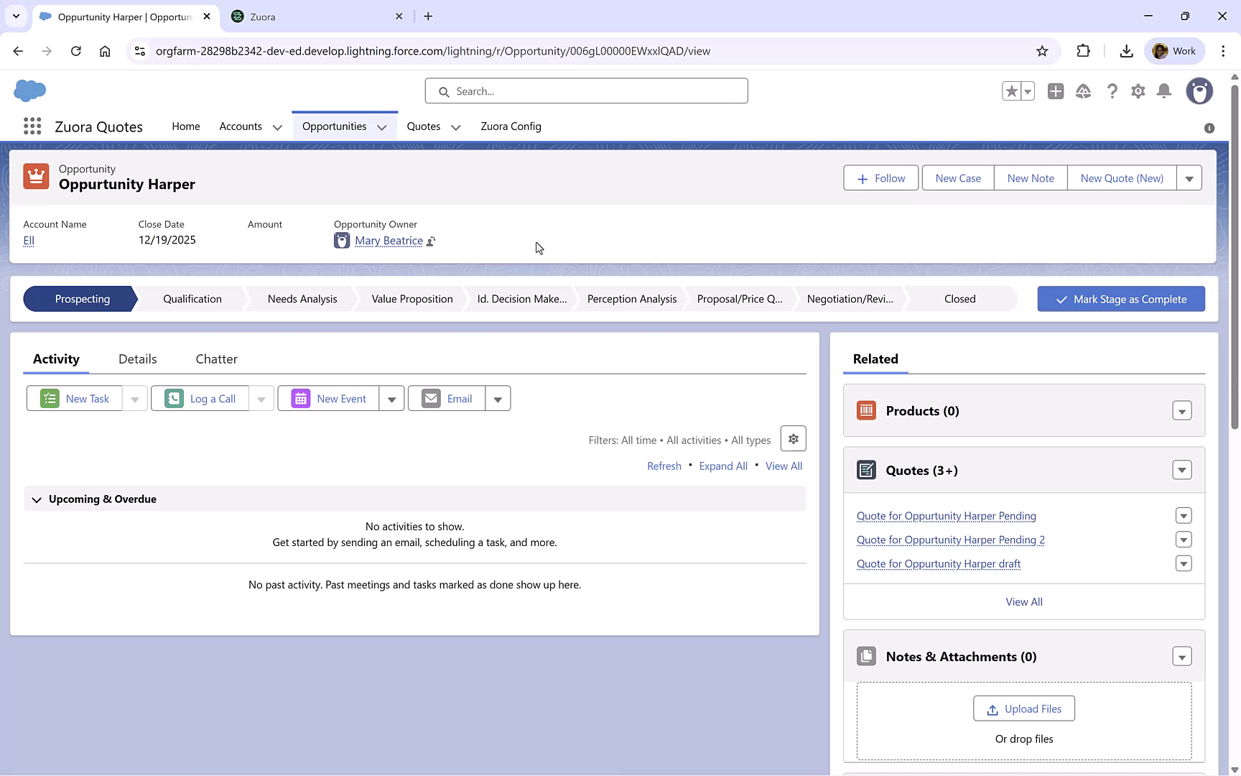Expand the Opportunities tab dropdown chevron

pos(381,126)
